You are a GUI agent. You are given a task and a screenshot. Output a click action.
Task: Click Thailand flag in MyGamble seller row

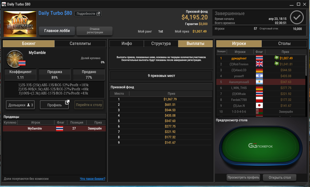pyautogui.click(x=59, y=129)
